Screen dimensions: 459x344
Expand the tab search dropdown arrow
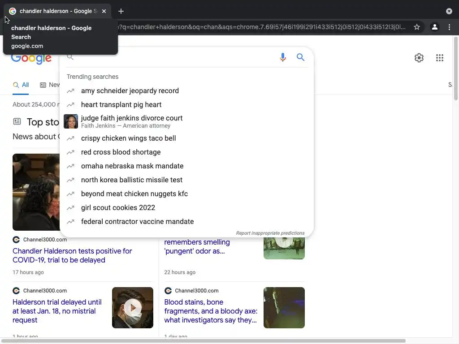point(449,11)
